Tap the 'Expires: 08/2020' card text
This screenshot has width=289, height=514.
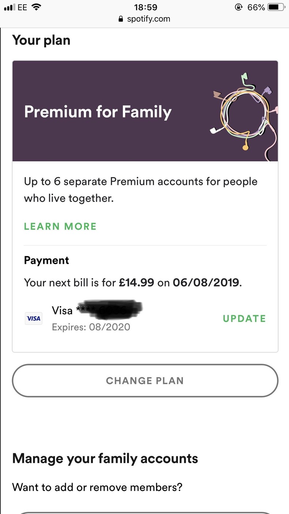[91, 327]
